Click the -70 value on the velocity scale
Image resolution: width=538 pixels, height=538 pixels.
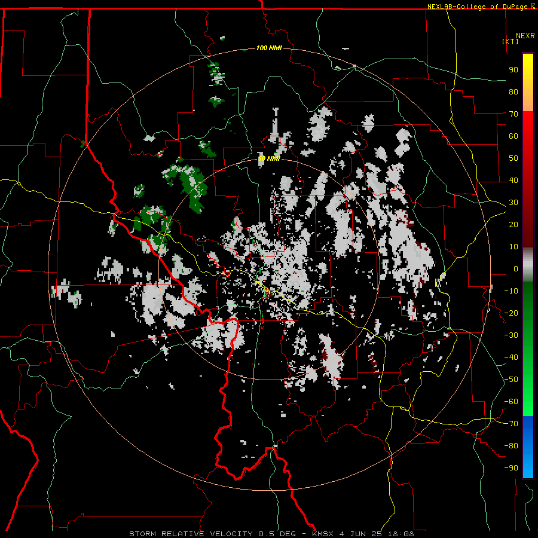click(x=511, y=424)
